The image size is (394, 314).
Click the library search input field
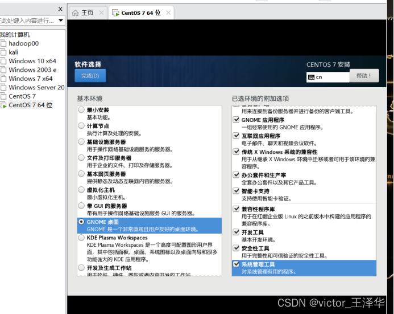click(28, 21)
